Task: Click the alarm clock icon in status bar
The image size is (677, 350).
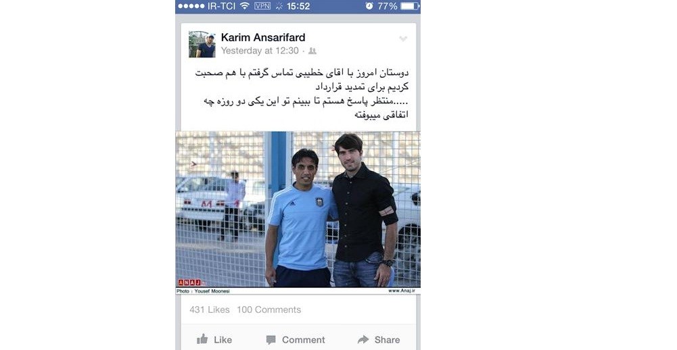Action: (x=369, y=6)
